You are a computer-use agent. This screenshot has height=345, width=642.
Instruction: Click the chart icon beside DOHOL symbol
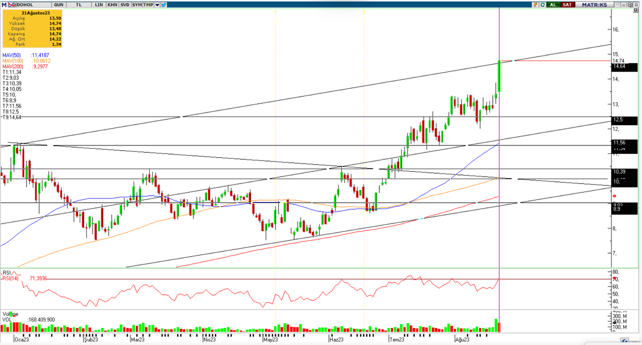pos(12,5)
